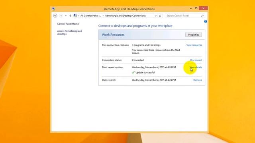The image size is (255, 143).
Task: Open the recent locations dropdown arrow
Action: (66, 16)
